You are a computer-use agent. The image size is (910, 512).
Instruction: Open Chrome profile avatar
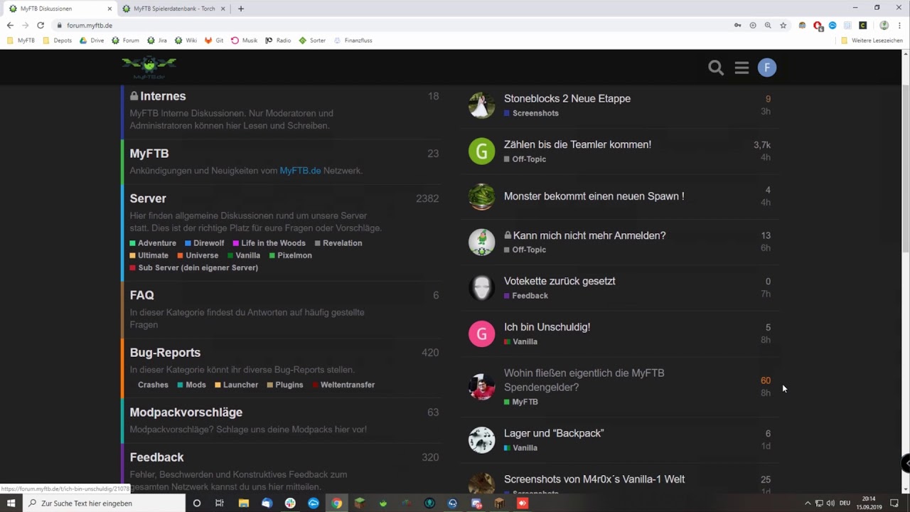coord(884,25)
